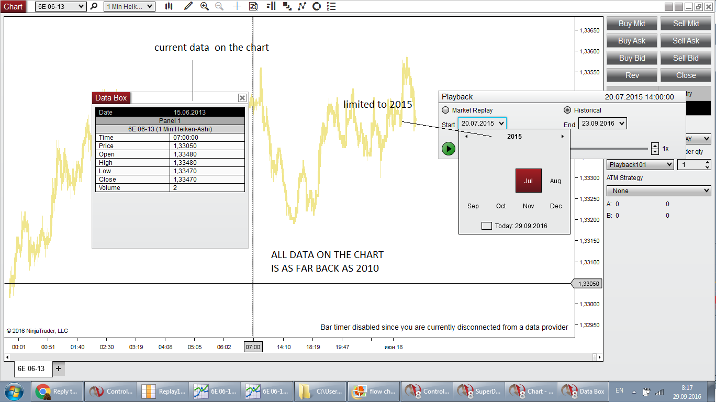716x403 pixels.
Task: Expand the Playback101 account dropdown
Action: 640,165
